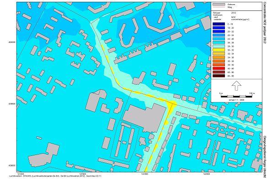Image resolution: width=277 pixels, height=181 pixels.
Task: Click the schaal 1:3000 label
Action: point(236,100)
